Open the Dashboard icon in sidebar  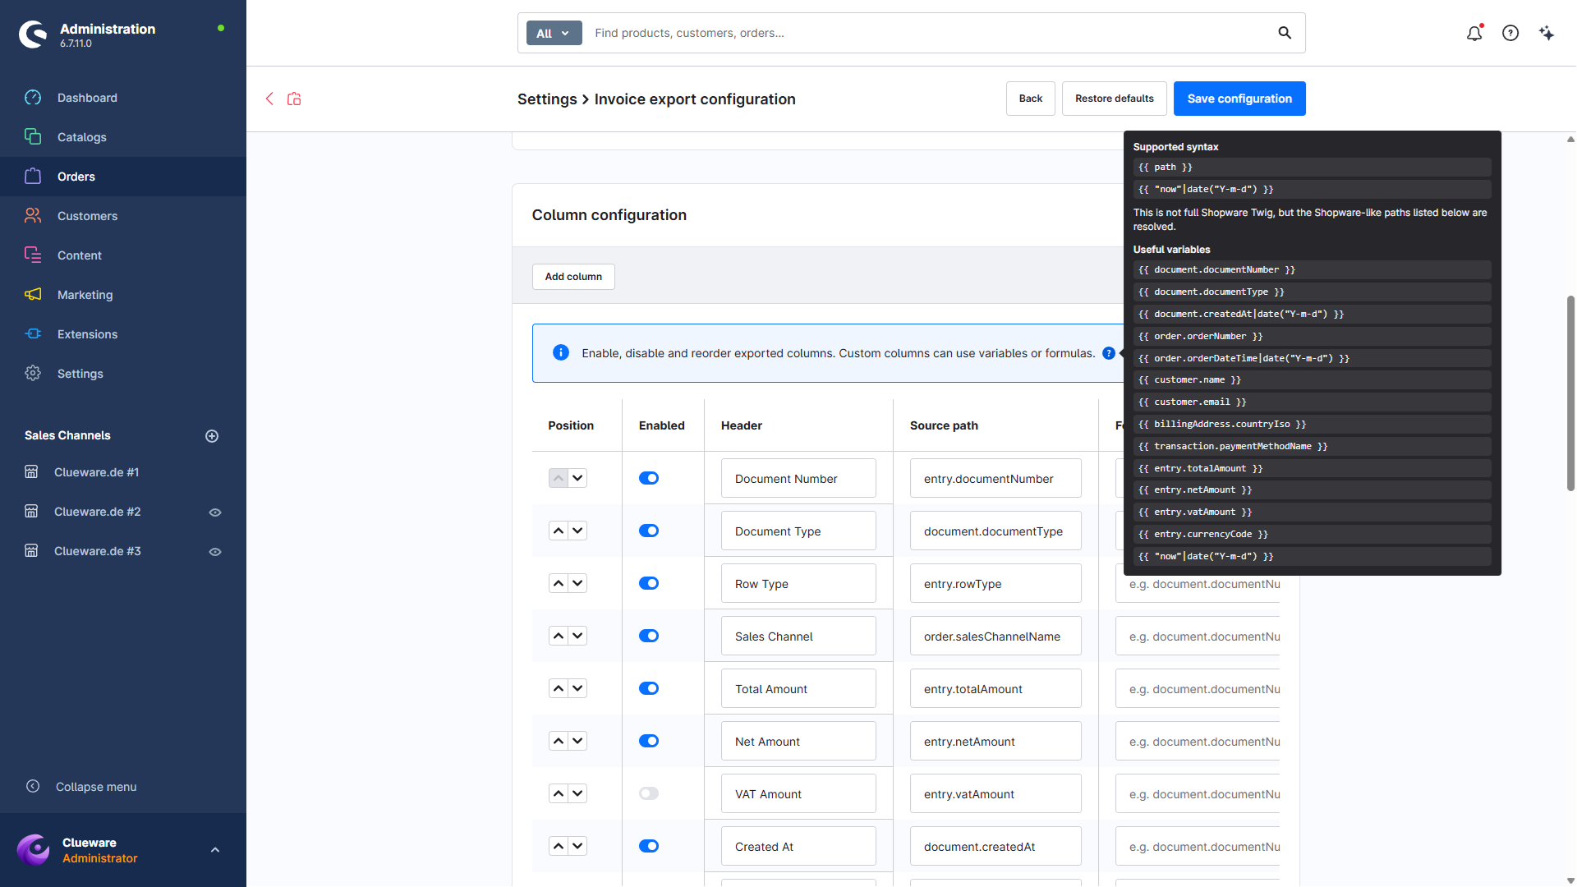coord(33,98)
